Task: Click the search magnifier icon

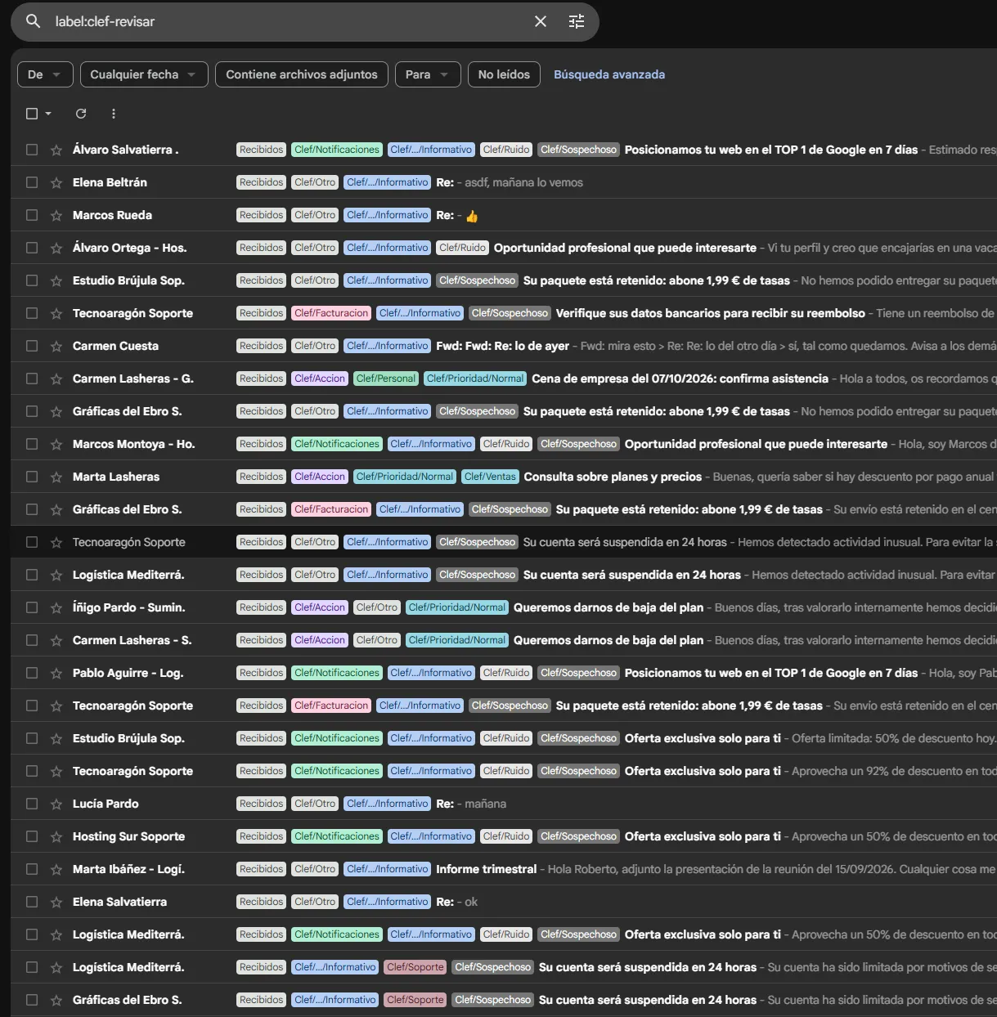Action: pyautogui.click(x=33, y=21)
